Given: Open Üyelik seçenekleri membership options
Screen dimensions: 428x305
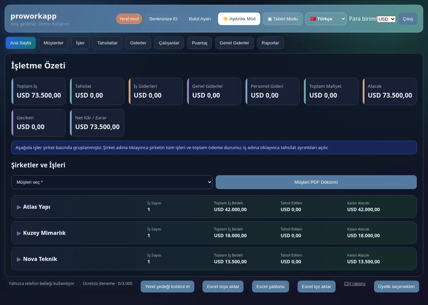Looking at the screenshot, I should click(x=396, y=286).
